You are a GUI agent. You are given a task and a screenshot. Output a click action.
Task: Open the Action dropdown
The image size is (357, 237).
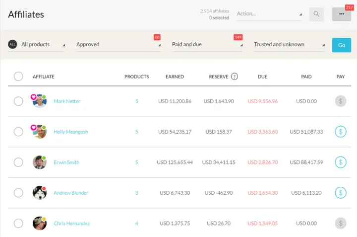tap(269, 14)
